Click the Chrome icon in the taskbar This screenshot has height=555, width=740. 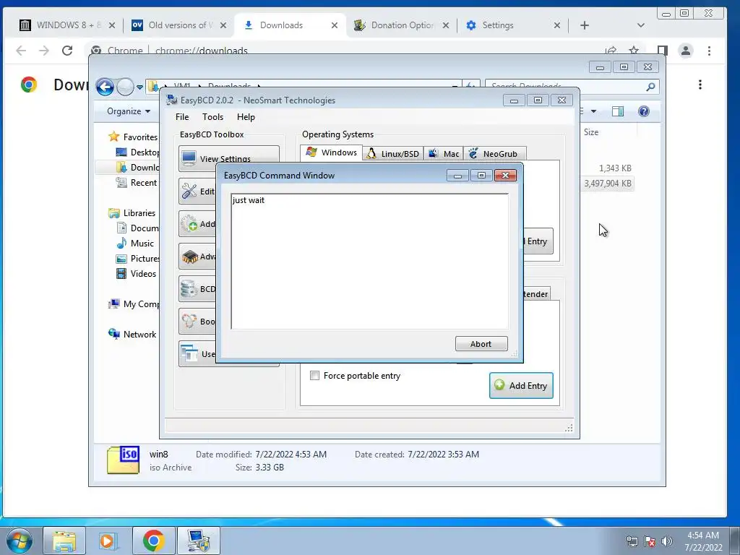click(153, 541)
